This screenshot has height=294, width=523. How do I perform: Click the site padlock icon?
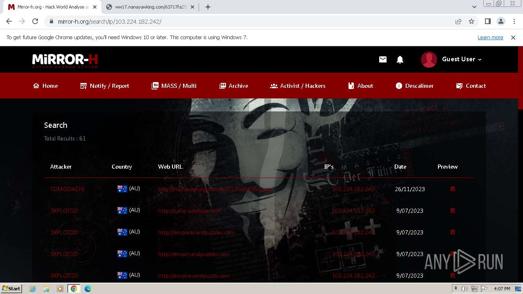pos(51,22)
